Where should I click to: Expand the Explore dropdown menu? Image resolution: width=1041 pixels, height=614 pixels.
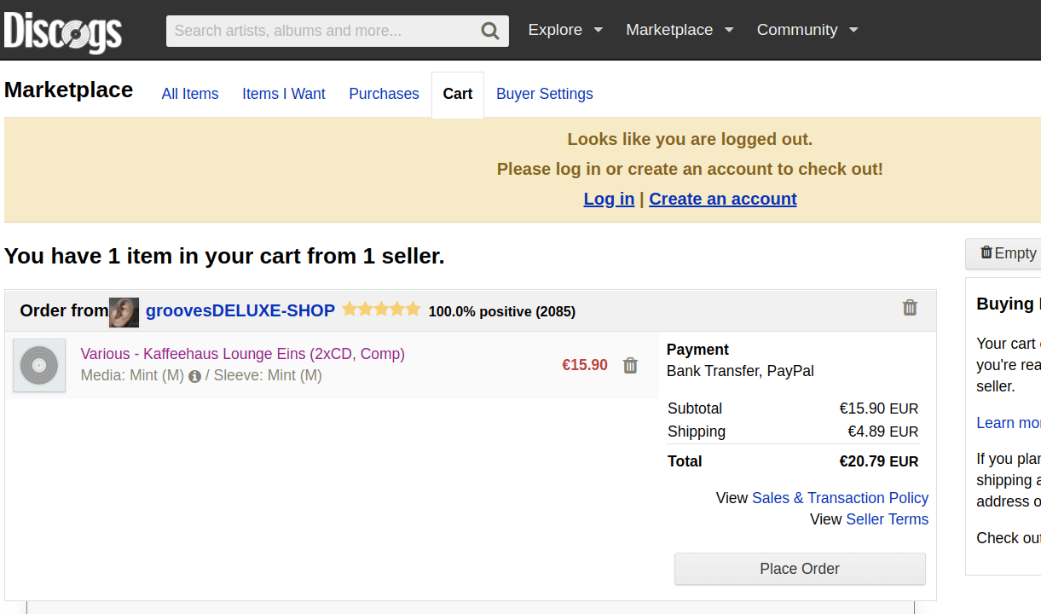tap(565, 30)
